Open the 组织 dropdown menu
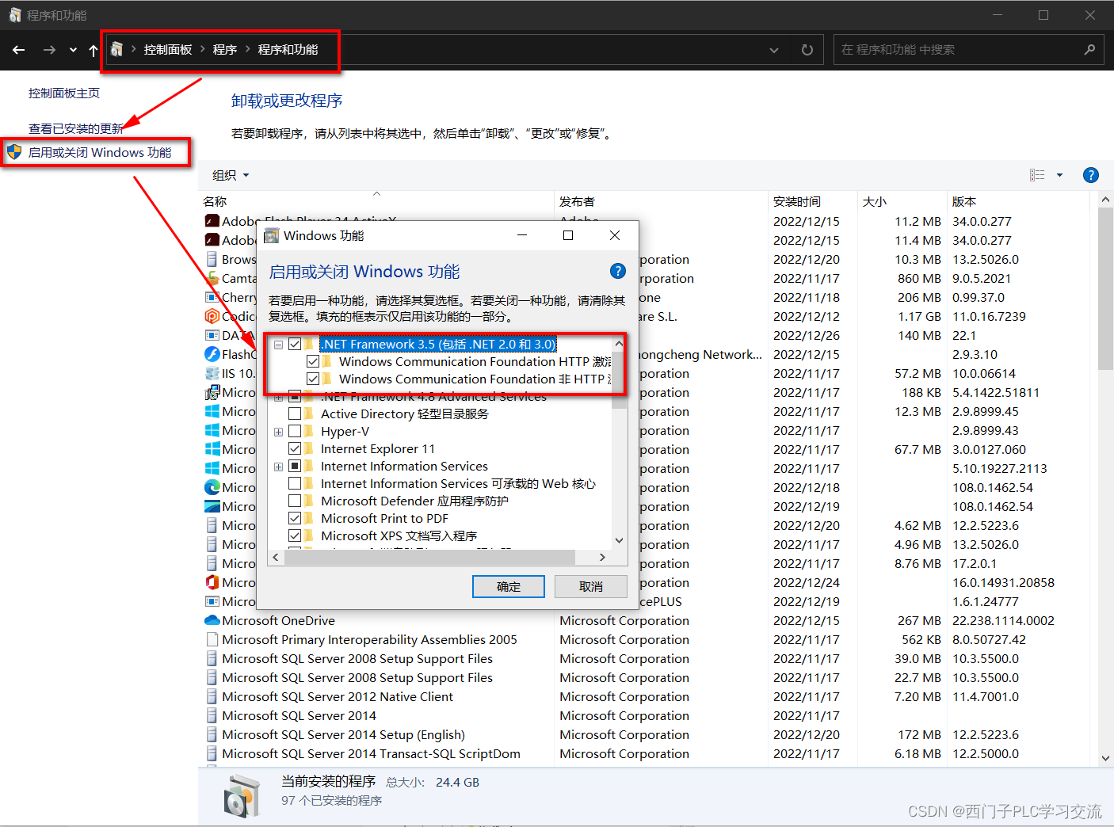 pyautogui.click(x=231, y=175)
